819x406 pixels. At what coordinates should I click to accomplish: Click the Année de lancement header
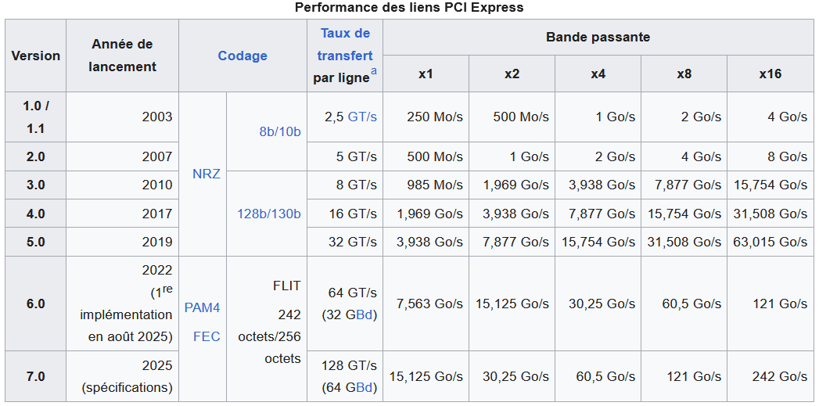(x=122, y=56)
